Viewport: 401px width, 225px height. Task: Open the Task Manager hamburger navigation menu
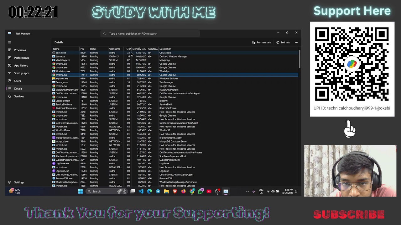pyautogui.click(x=9, y=42)
